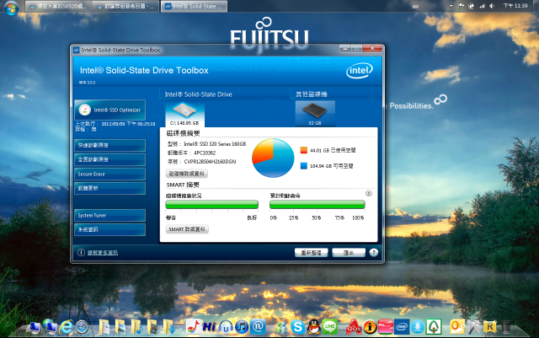This screenshot has height=338, width=539.
Task: Click the info circle icon beside the bottom link
Action: pos(81,253)
